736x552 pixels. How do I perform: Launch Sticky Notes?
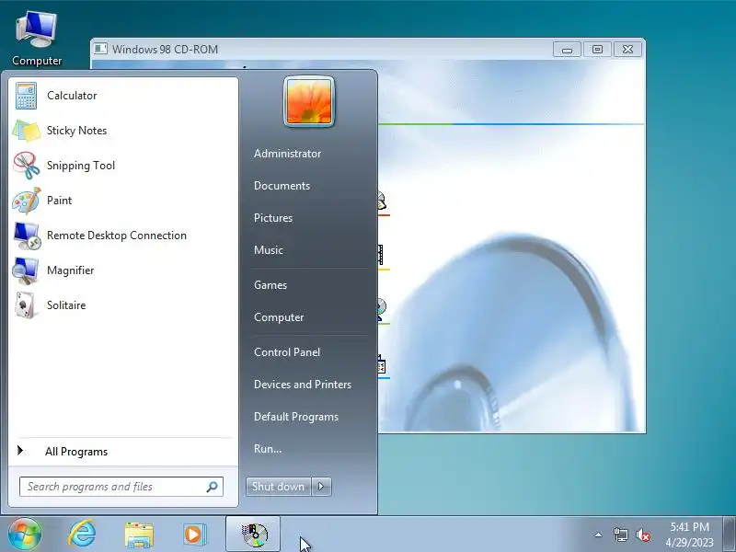click(x=123, y=131)
